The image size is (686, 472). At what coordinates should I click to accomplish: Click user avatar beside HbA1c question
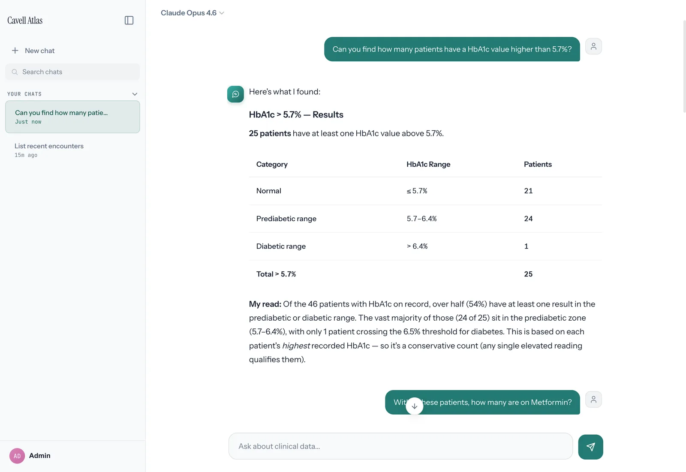(593, 46)
